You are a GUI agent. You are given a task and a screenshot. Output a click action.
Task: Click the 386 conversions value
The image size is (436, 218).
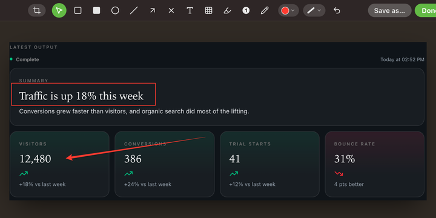133,159
